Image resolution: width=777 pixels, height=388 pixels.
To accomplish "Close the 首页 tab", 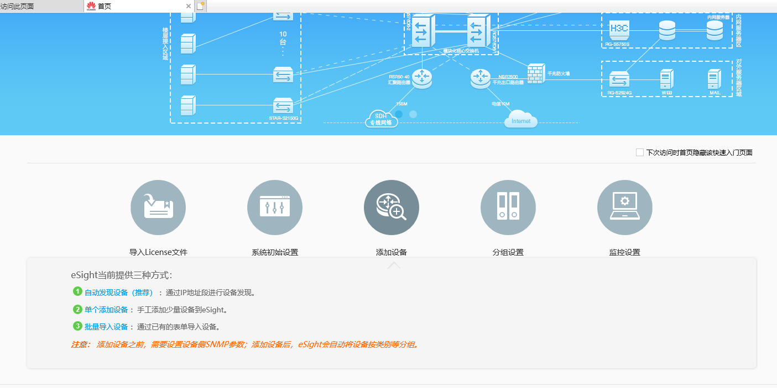I will click(188, 6).
